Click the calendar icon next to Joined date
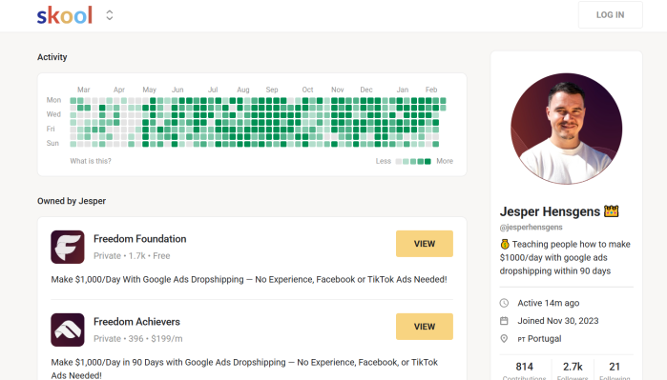667x380 pixels. (504, 321)
